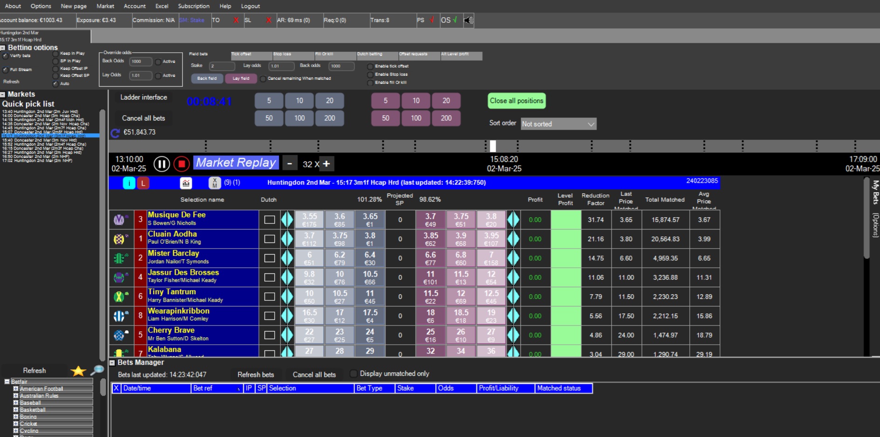880x437 pixels.
Task: Open the Excel menu
Action: point(162,6)
